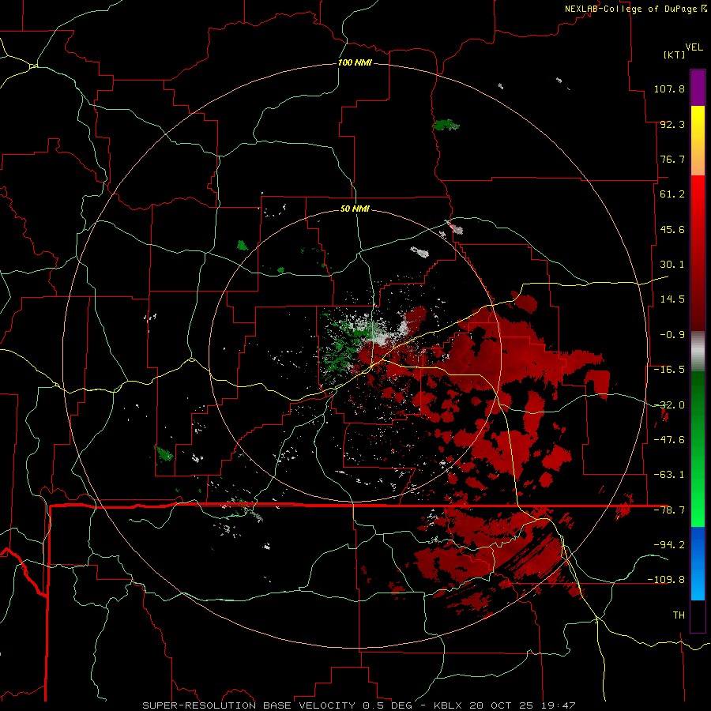
Task: Click the 14.5 scale value
Action: pyautogui.click(x=672, y=299)
